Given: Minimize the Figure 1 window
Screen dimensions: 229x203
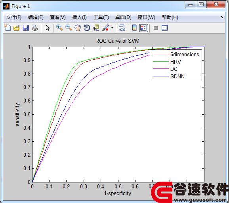Looking at the screenshot, I should [x=191, y=5].
